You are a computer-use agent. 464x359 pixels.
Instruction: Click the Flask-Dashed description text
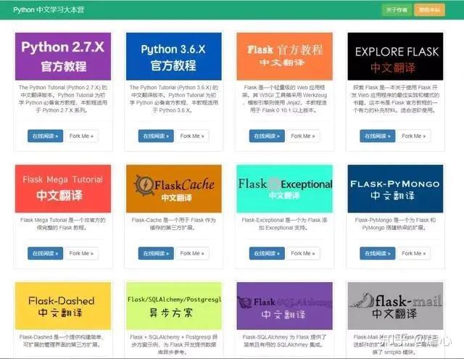[x=62, y=341]
